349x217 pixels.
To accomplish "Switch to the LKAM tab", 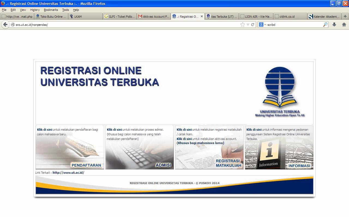I will 85,16.
